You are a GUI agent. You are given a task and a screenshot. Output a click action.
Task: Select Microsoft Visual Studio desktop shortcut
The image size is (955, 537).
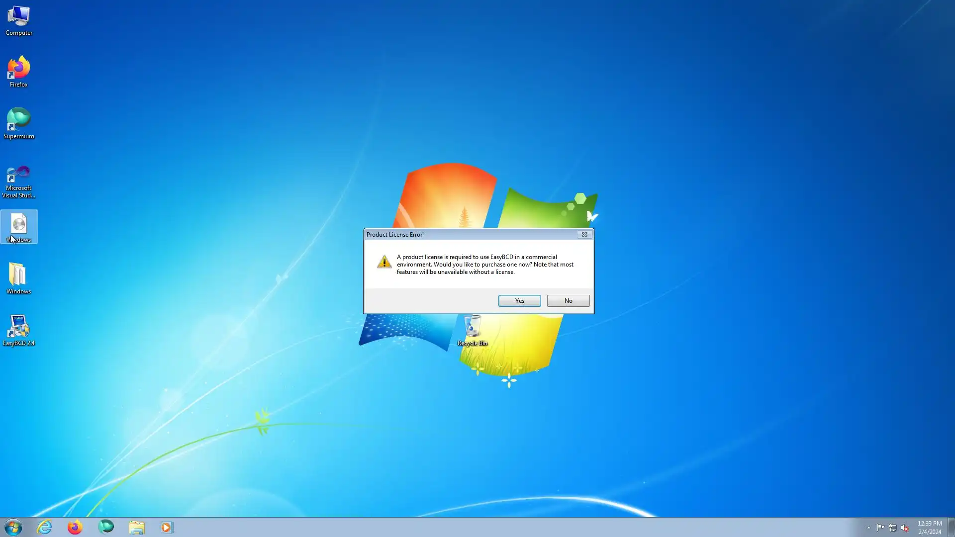tap(19, 180)
